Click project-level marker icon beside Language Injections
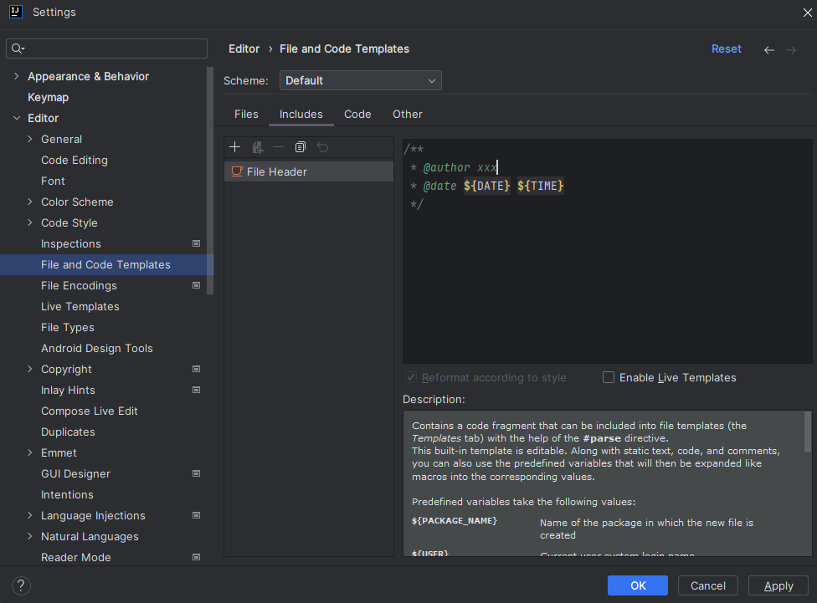Image resolution: width=817 pixels, height=603 pixels. tap(197, 515)
